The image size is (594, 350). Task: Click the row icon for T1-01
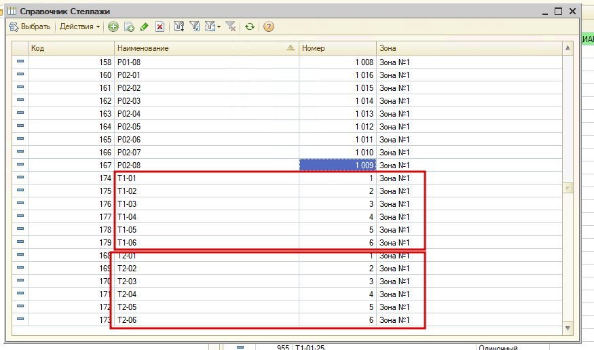(x=20, y=177)
